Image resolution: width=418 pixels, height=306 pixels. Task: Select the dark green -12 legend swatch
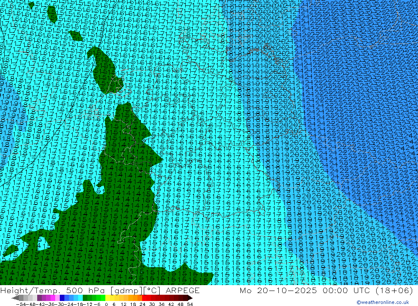[85, 298]
